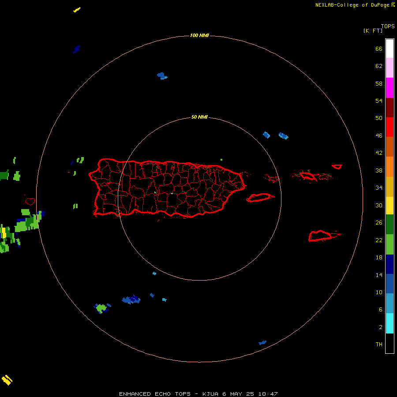Click the gold 34 kft legend swatch
Screen dimensions: 397x397
point(390,186)
